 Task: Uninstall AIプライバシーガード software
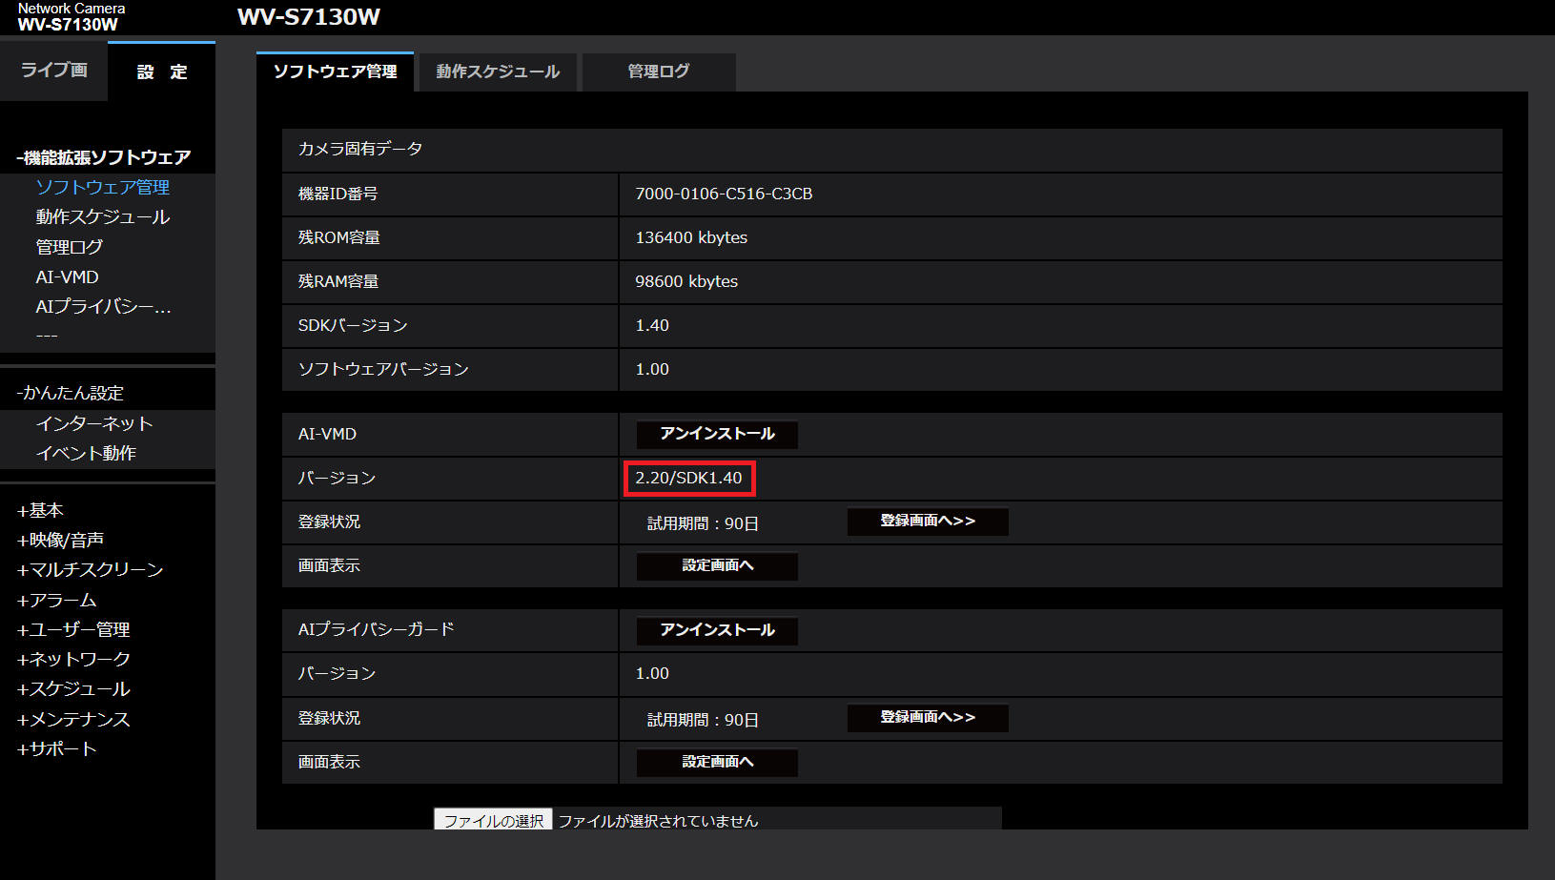[717, 630]
